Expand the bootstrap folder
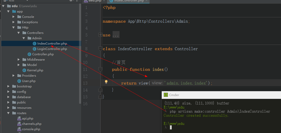The width and height of the screenshot is (281, 133). [8, 86]
